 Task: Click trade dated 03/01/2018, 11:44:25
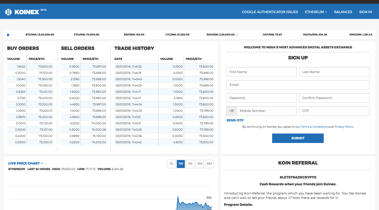(x=164, y=85)
